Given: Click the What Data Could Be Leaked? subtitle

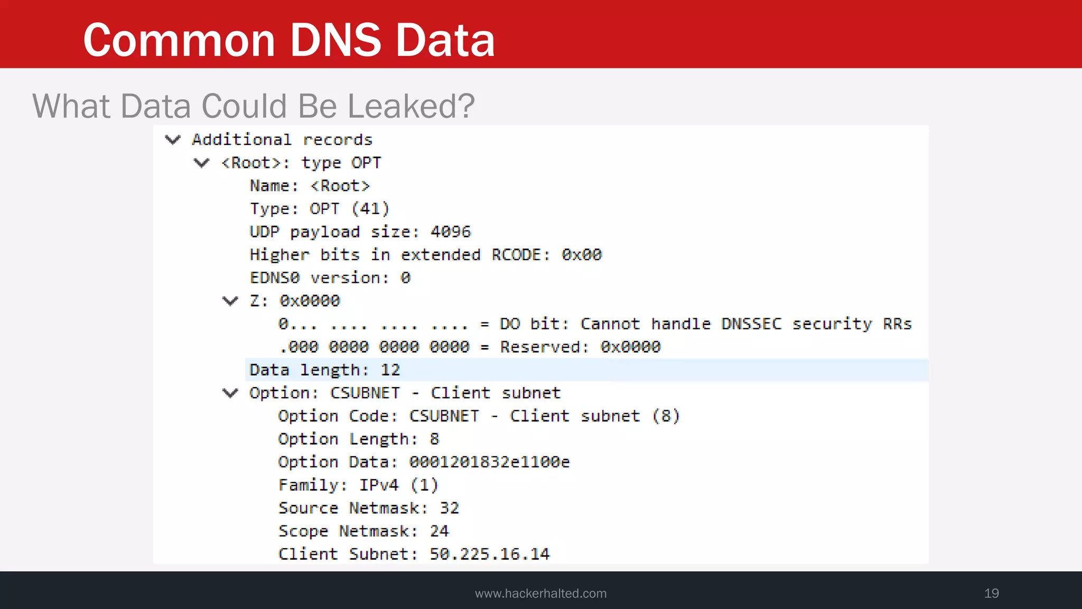Looking at the screenshot, I should click(x=254, y=106).
